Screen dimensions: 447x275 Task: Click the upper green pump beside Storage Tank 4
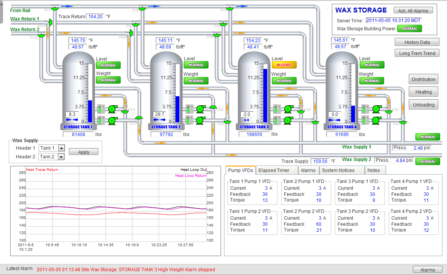coord(376,109)
